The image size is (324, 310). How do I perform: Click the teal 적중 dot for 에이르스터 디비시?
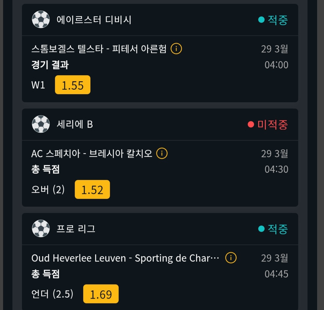coord(261,20)
